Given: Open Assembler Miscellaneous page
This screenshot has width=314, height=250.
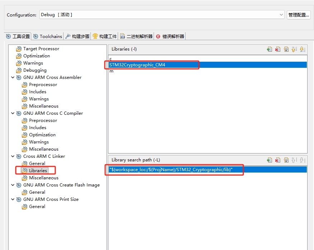Looking at the screenshot, I should (x=44, y=106).
